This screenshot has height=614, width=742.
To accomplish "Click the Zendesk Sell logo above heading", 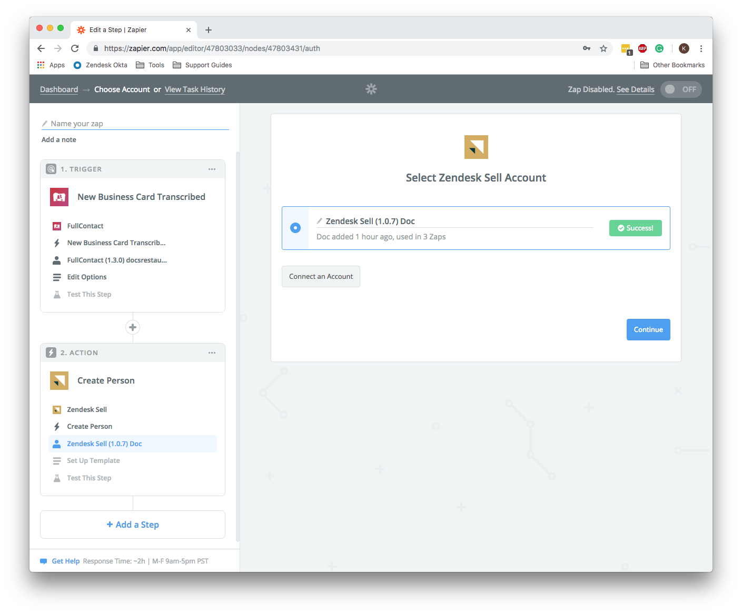I will [476, 147].
